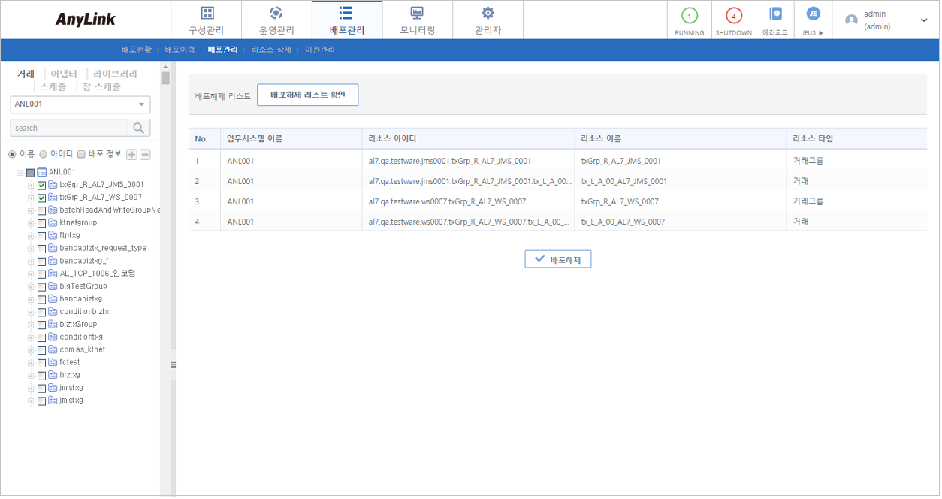The width and height of the screenshot is (942, 499).
Task: Click the 배포해제 button
Action: (557, 258)
